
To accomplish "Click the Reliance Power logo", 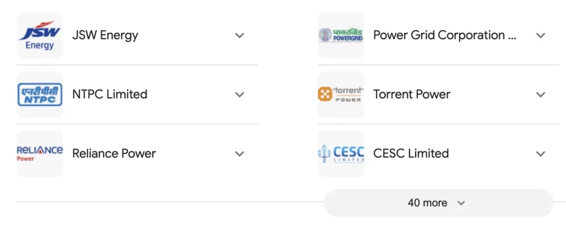I will [40, 154].
